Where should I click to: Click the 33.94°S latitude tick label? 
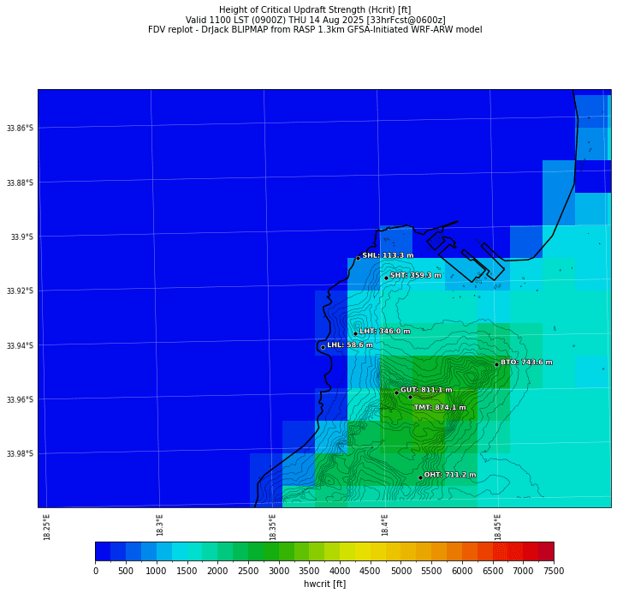click(x=20, y=345)
